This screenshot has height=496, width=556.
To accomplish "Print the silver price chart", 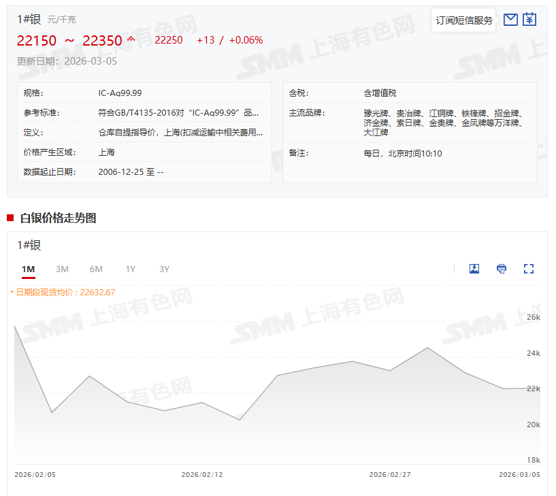I will click(x=502, y=269).
